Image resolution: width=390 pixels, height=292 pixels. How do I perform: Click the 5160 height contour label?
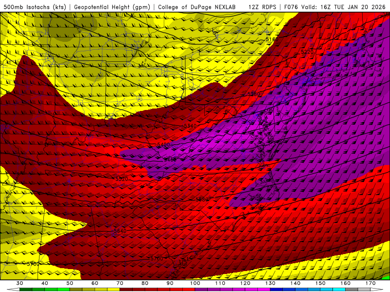pyautogui.click(x=272, y=39)
